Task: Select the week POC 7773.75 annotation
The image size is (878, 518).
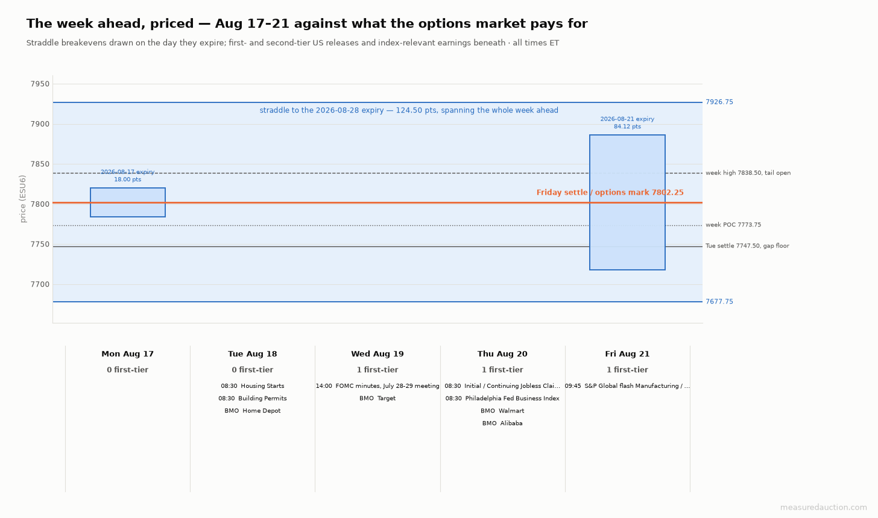Action: 733,225
